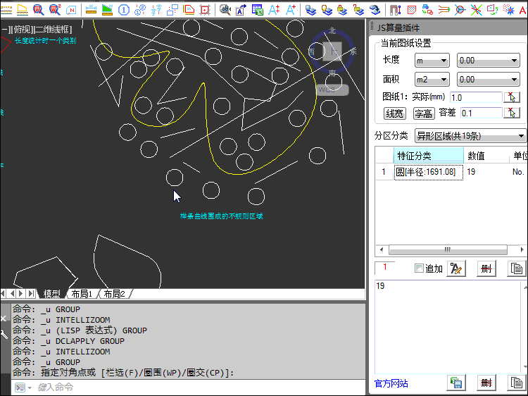Toggle the 追加 checkbox

pyautogui.click(x=420, y=268)
